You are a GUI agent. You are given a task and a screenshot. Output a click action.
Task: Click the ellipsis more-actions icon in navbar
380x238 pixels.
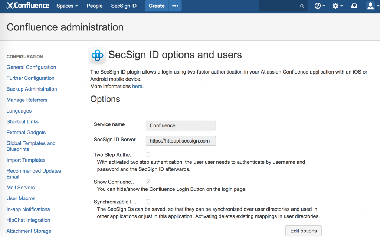coord(175,6)
